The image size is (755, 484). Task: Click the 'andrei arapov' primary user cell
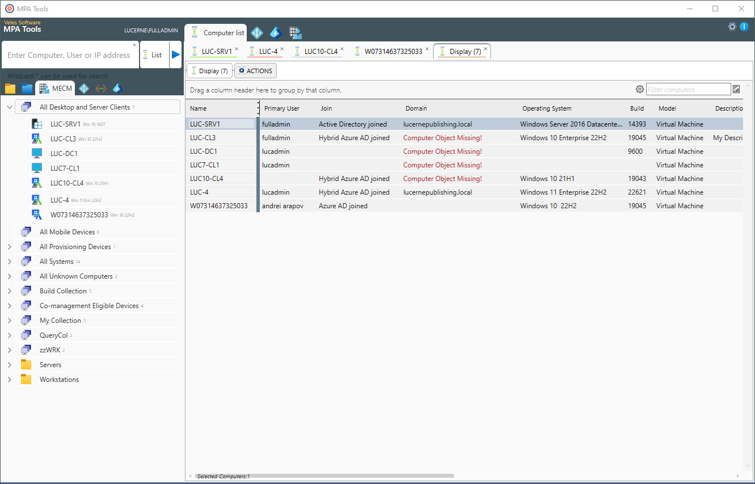coord(282,206)
